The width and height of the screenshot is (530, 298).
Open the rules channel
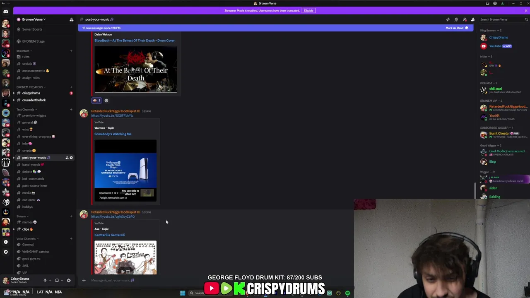pos(26,57)
